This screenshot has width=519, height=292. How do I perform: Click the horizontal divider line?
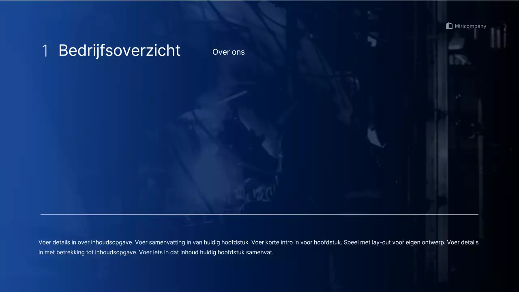259,214
